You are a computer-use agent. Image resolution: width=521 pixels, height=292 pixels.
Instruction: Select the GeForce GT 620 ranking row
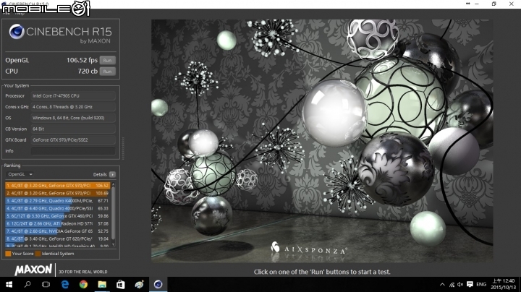pos(58,239)
